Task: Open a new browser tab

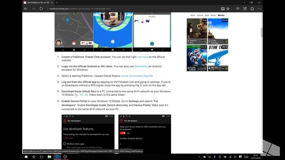Action: click(57, 3)
